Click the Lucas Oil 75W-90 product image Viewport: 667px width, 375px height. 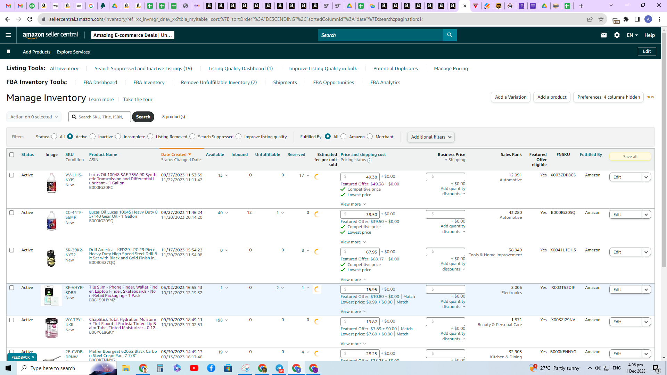click(51, 183)
